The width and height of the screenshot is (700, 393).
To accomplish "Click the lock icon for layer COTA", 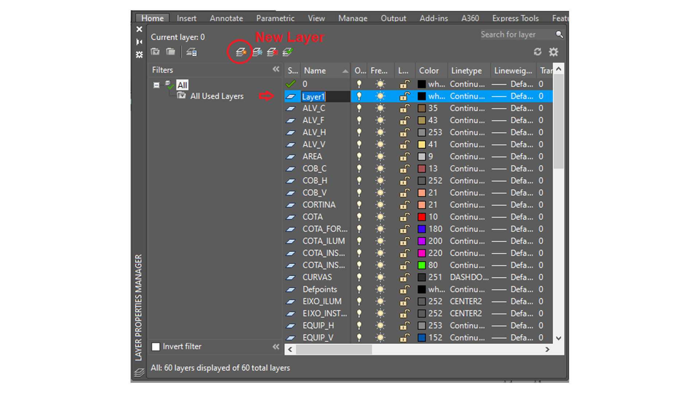I will coord(404,217).
